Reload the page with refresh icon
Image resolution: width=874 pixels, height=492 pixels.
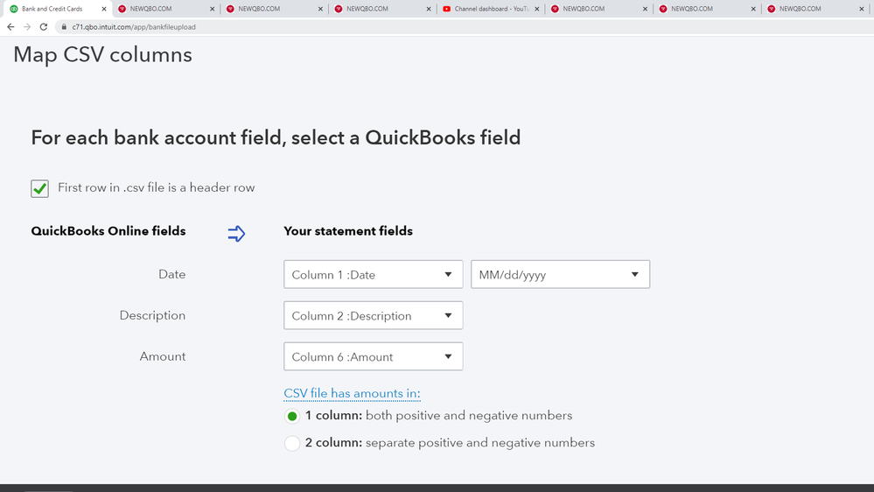click(x=44, y=27)
